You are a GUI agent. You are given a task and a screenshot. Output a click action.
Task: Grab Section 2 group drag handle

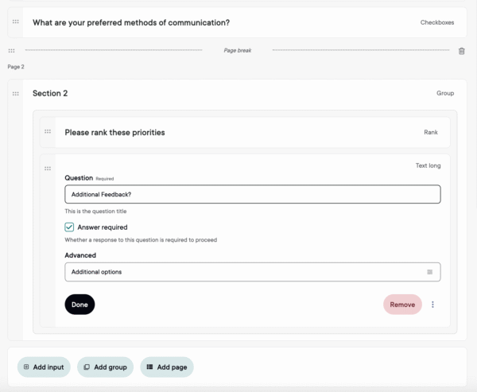tap(16, 94)
